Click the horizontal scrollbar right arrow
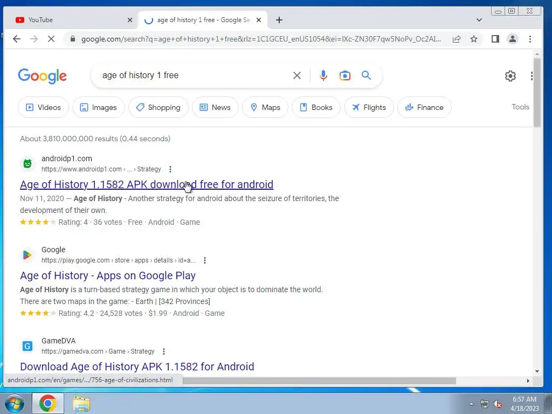This screenshot has width=552, height=414. [x=528, y=381]
